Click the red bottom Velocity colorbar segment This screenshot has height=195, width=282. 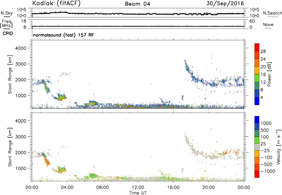257,174
